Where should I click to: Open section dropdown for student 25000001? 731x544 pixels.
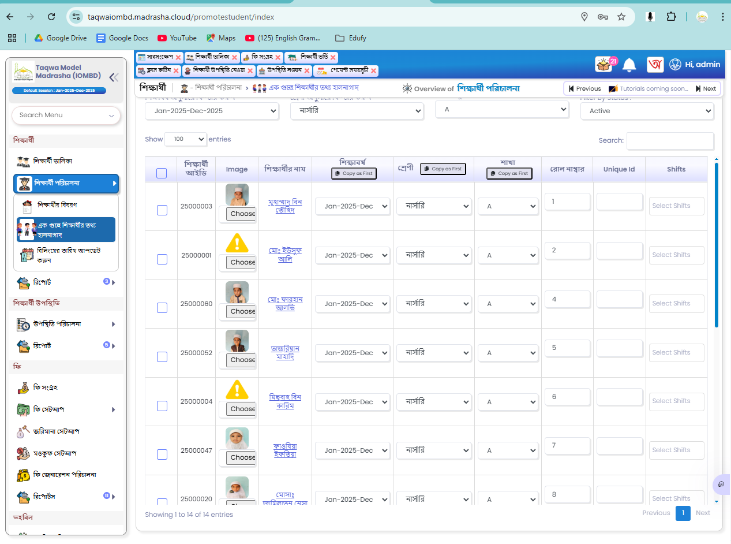(508, 255)
